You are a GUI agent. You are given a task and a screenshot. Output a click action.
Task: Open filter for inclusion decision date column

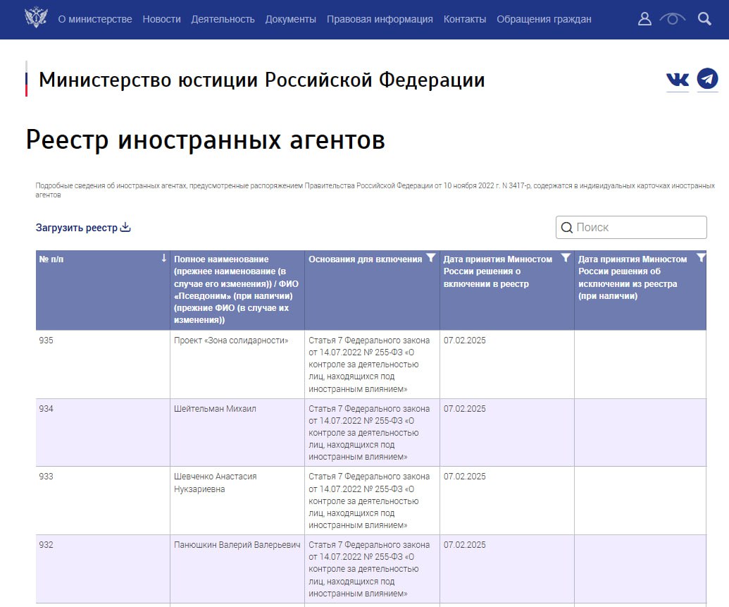[x=566, y=259]
